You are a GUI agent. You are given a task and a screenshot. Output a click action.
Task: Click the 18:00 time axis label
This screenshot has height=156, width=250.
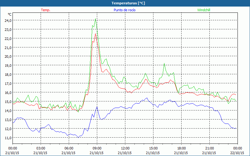(181, 149)
